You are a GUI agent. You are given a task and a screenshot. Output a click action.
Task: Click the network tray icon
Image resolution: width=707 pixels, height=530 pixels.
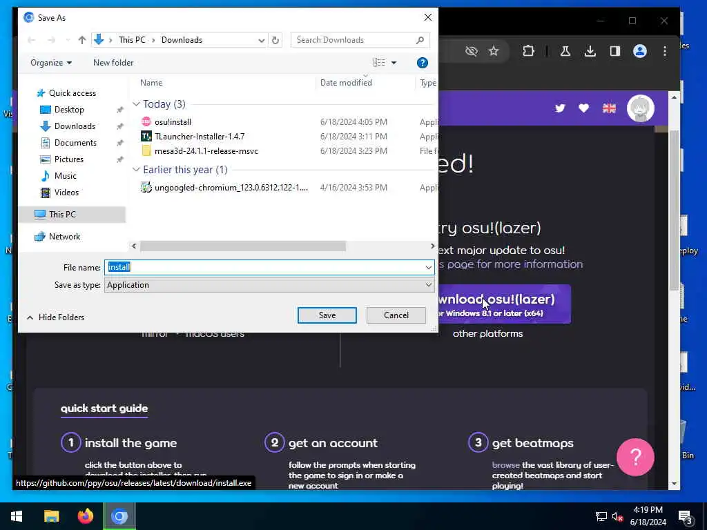[x=601, y=516]
